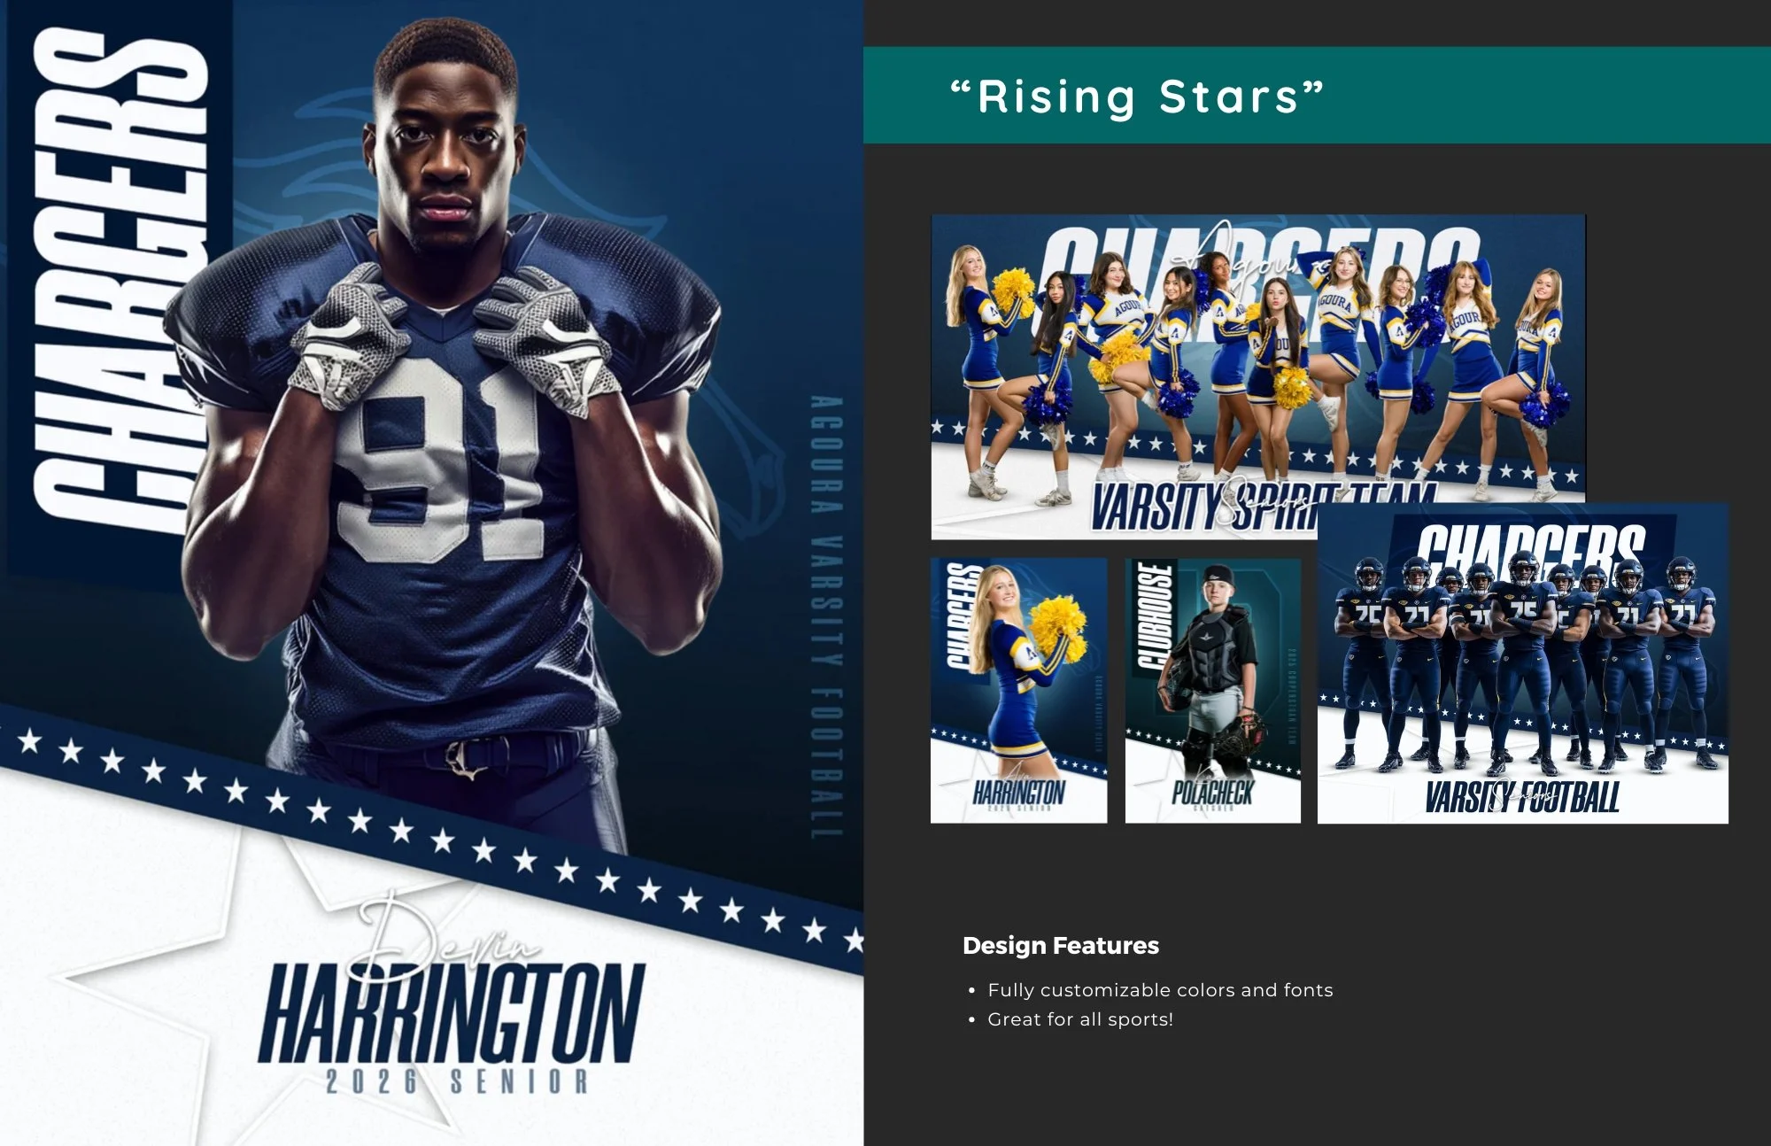The width and height of the screenshot is (1771, 1146).
Task: Click the "2026 SENIOR" caption text
Action: pyautogui.click(x=457, y=1081)
